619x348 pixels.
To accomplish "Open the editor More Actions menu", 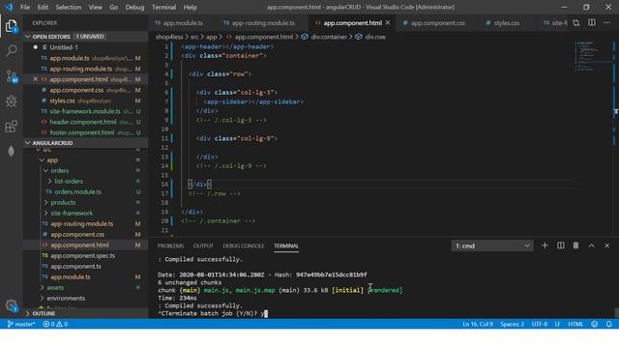I will pyautogui.click(x=606, y=23).
